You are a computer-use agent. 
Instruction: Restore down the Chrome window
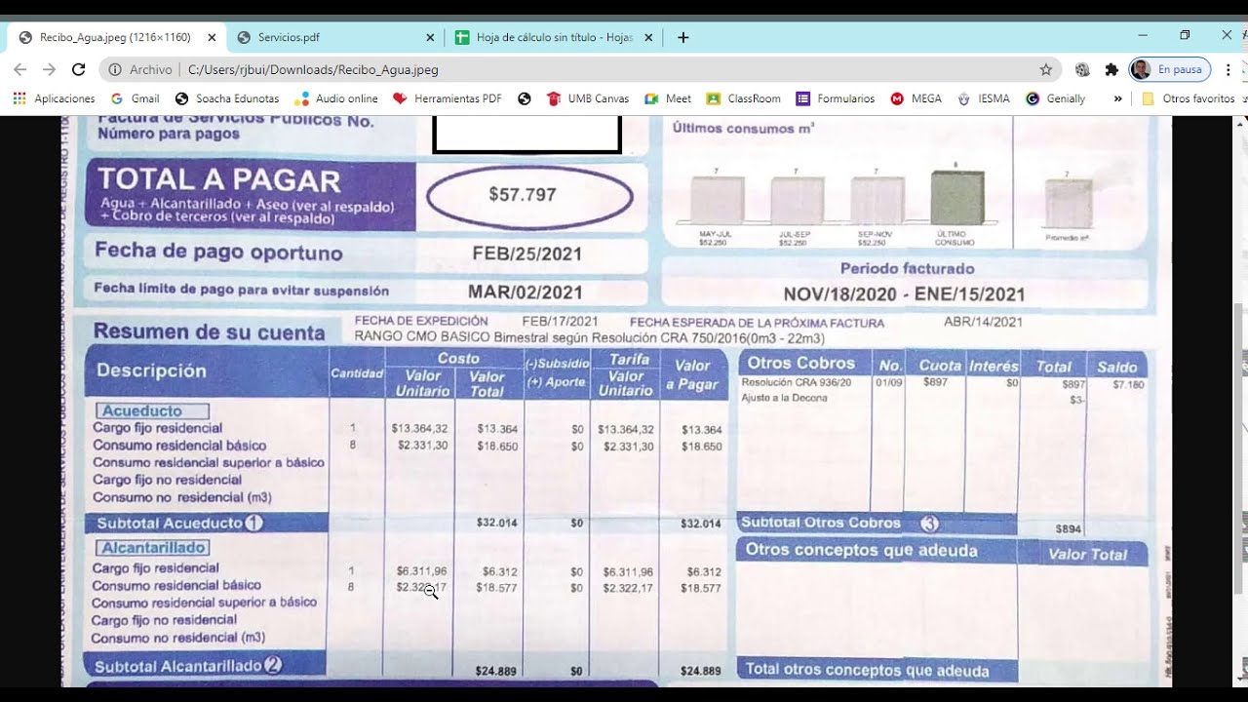tap(1185, 35)
